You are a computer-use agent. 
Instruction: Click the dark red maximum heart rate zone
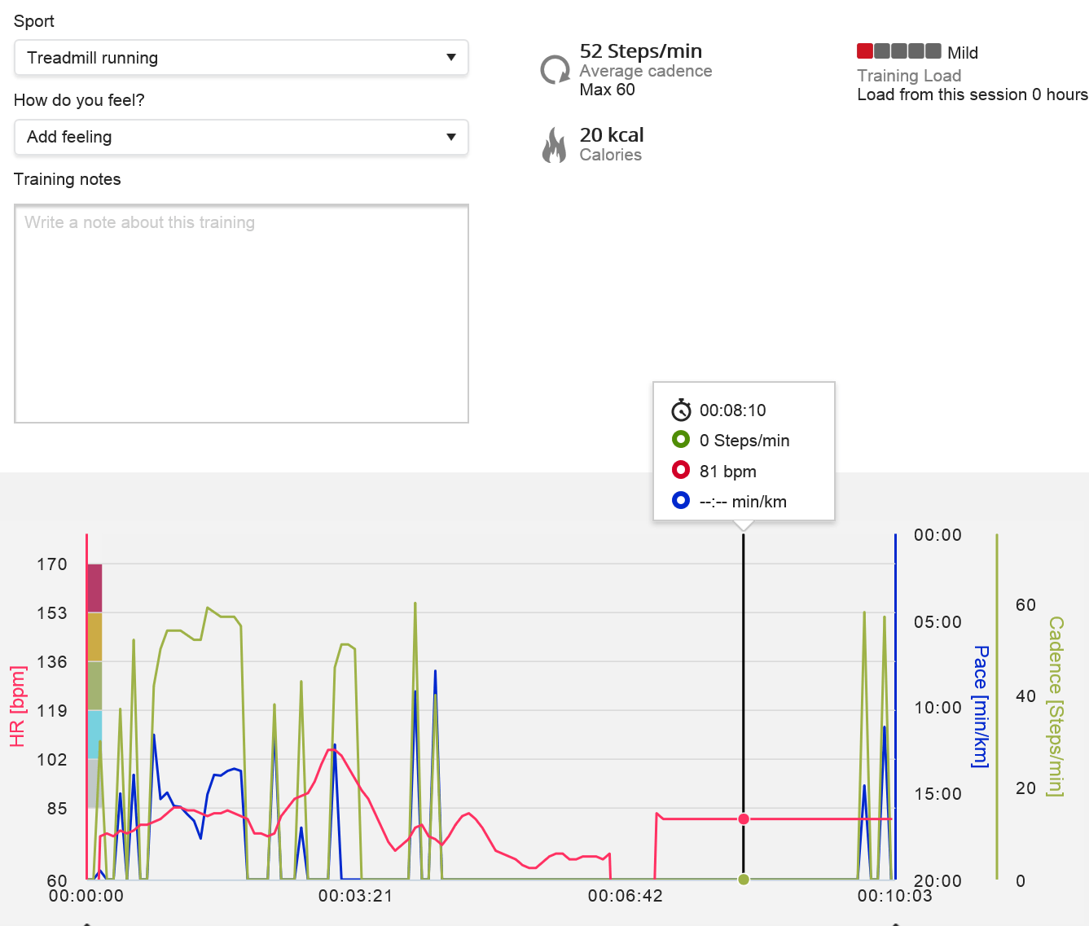click(94, 587)
